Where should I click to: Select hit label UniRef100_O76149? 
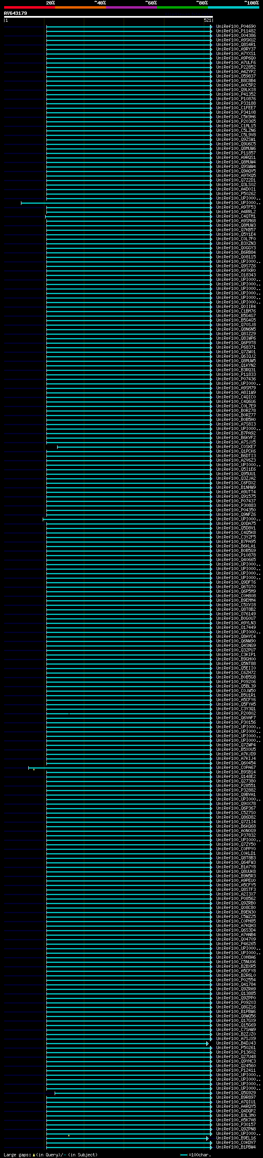pos(235,614)
